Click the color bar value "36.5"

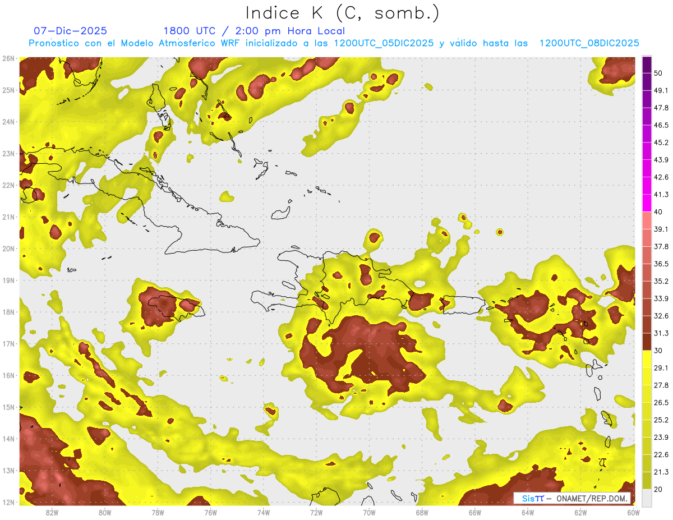pos(661,264)
